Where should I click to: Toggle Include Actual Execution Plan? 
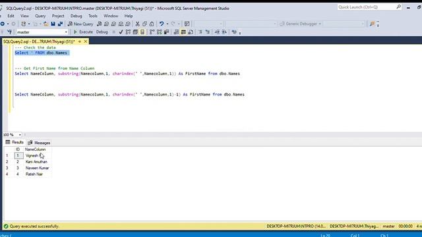152,32
